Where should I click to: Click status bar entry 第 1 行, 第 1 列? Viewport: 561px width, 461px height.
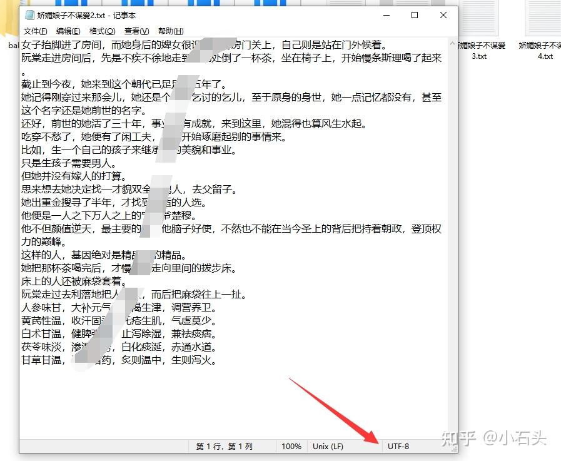pyautogui.click(x=225, y=447)
